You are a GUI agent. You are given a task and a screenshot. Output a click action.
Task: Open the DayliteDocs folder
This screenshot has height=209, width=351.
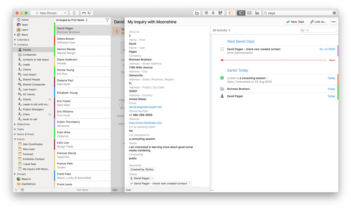(29, 184)
